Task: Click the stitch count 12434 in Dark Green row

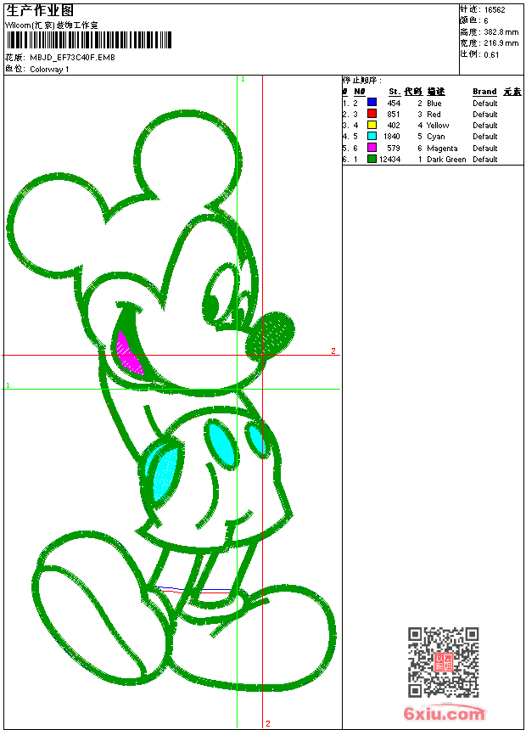Action: pos(389,160)
